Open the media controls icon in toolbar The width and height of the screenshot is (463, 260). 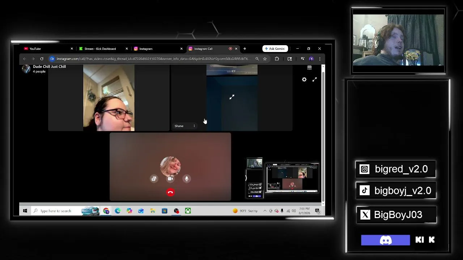302,59
